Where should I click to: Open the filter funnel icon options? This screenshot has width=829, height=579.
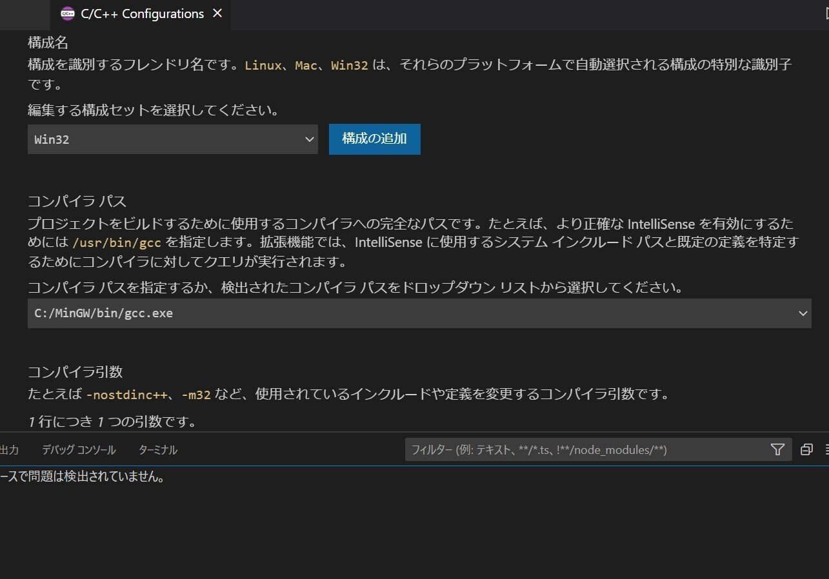pos(777,450)
